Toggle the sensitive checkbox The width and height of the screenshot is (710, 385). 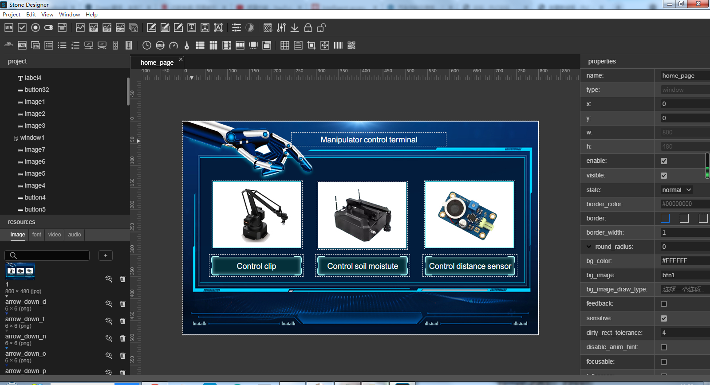[664, 318]
